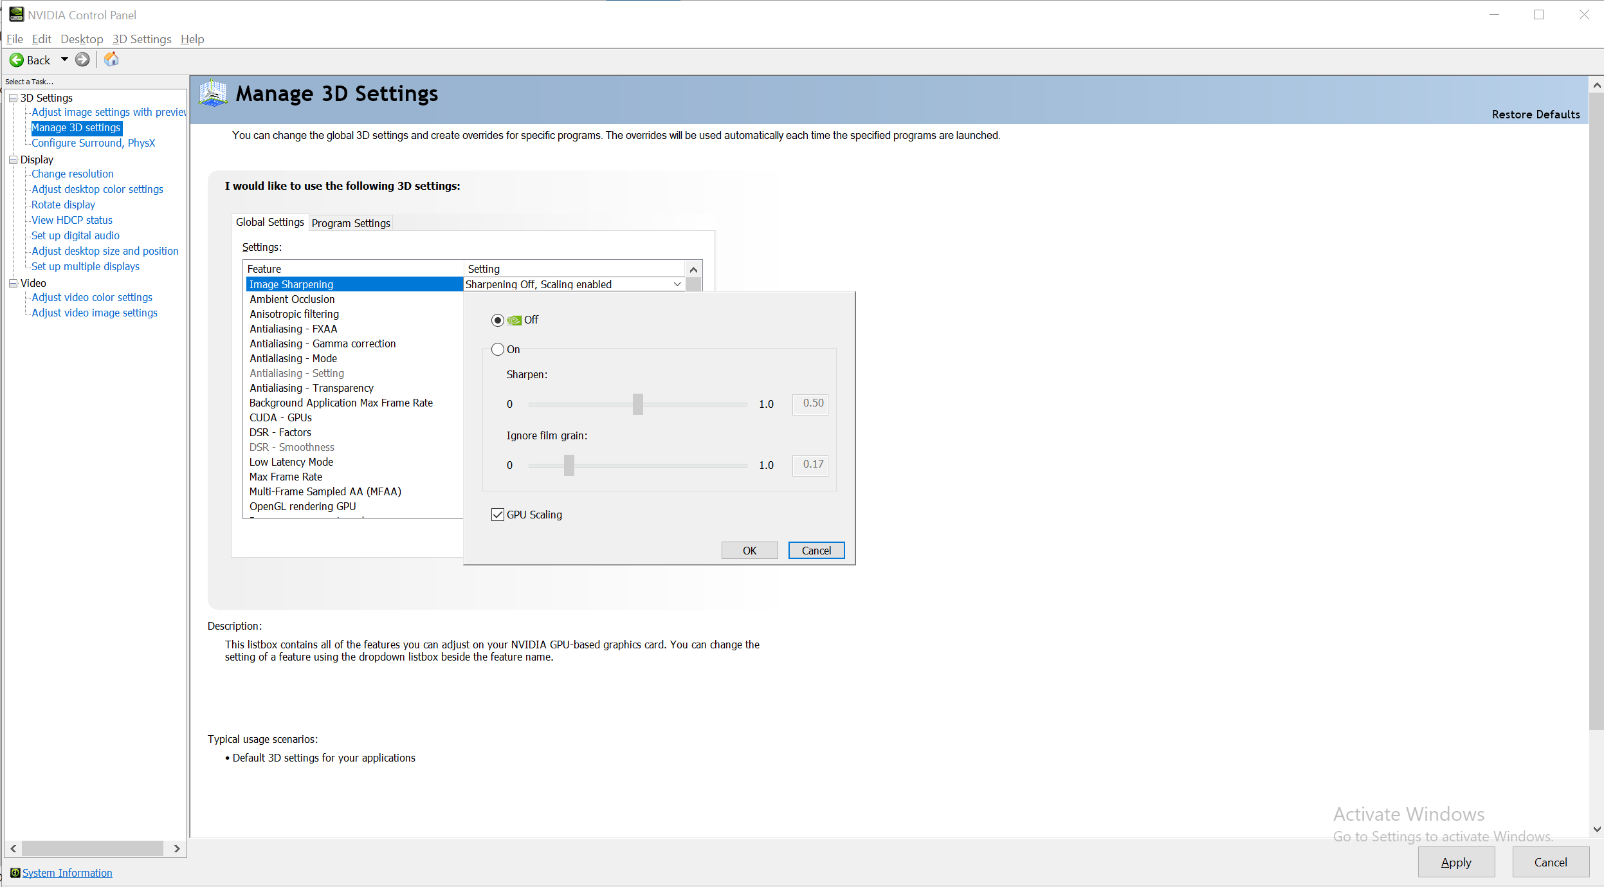The height and width of the screenshot is (887, 1604).
Task: Open Adjust video color settings
Action: pyautogui.click(x=92, y=297)
